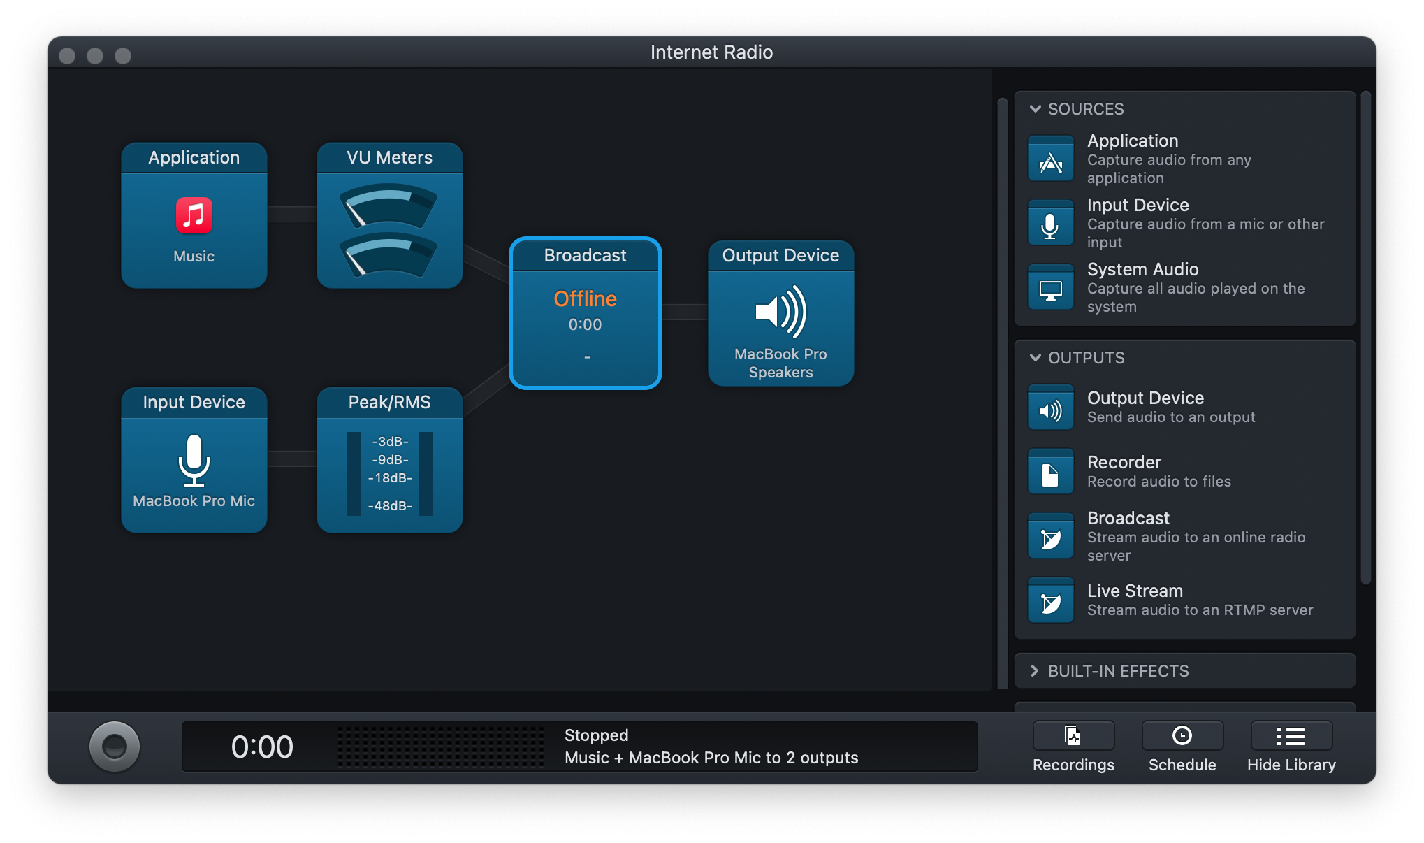Click the -48dB- level marking

click(x=390, y=506)
